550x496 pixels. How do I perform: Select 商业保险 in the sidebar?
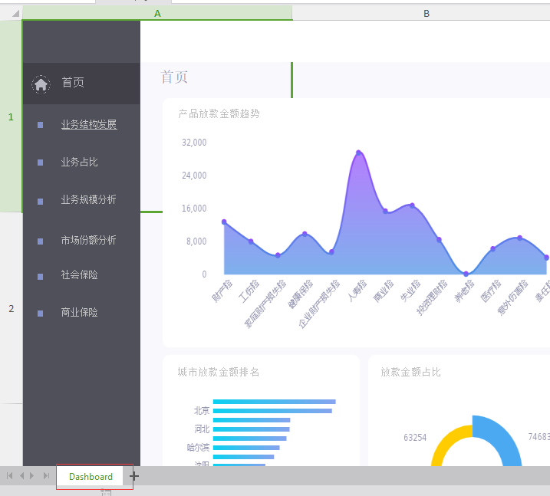[x=79, y=313]
